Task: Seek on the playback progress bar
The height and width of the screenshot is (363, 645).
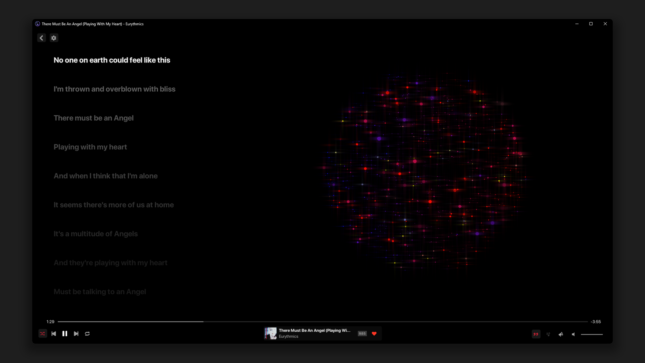Action: [322, 322]
